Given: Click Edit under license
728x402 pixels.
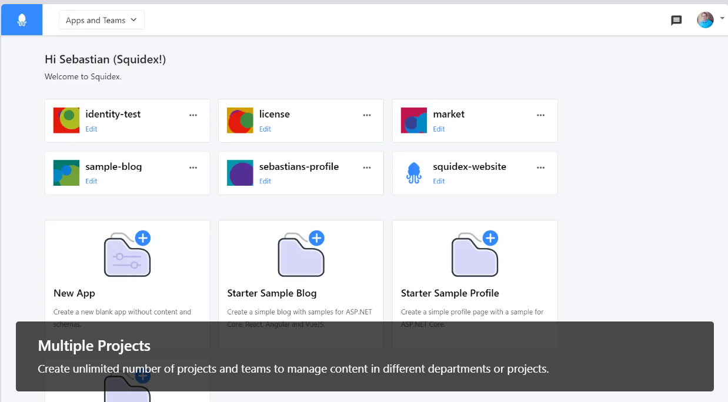Looking at the screenshot, I should [x=265, y=129].
